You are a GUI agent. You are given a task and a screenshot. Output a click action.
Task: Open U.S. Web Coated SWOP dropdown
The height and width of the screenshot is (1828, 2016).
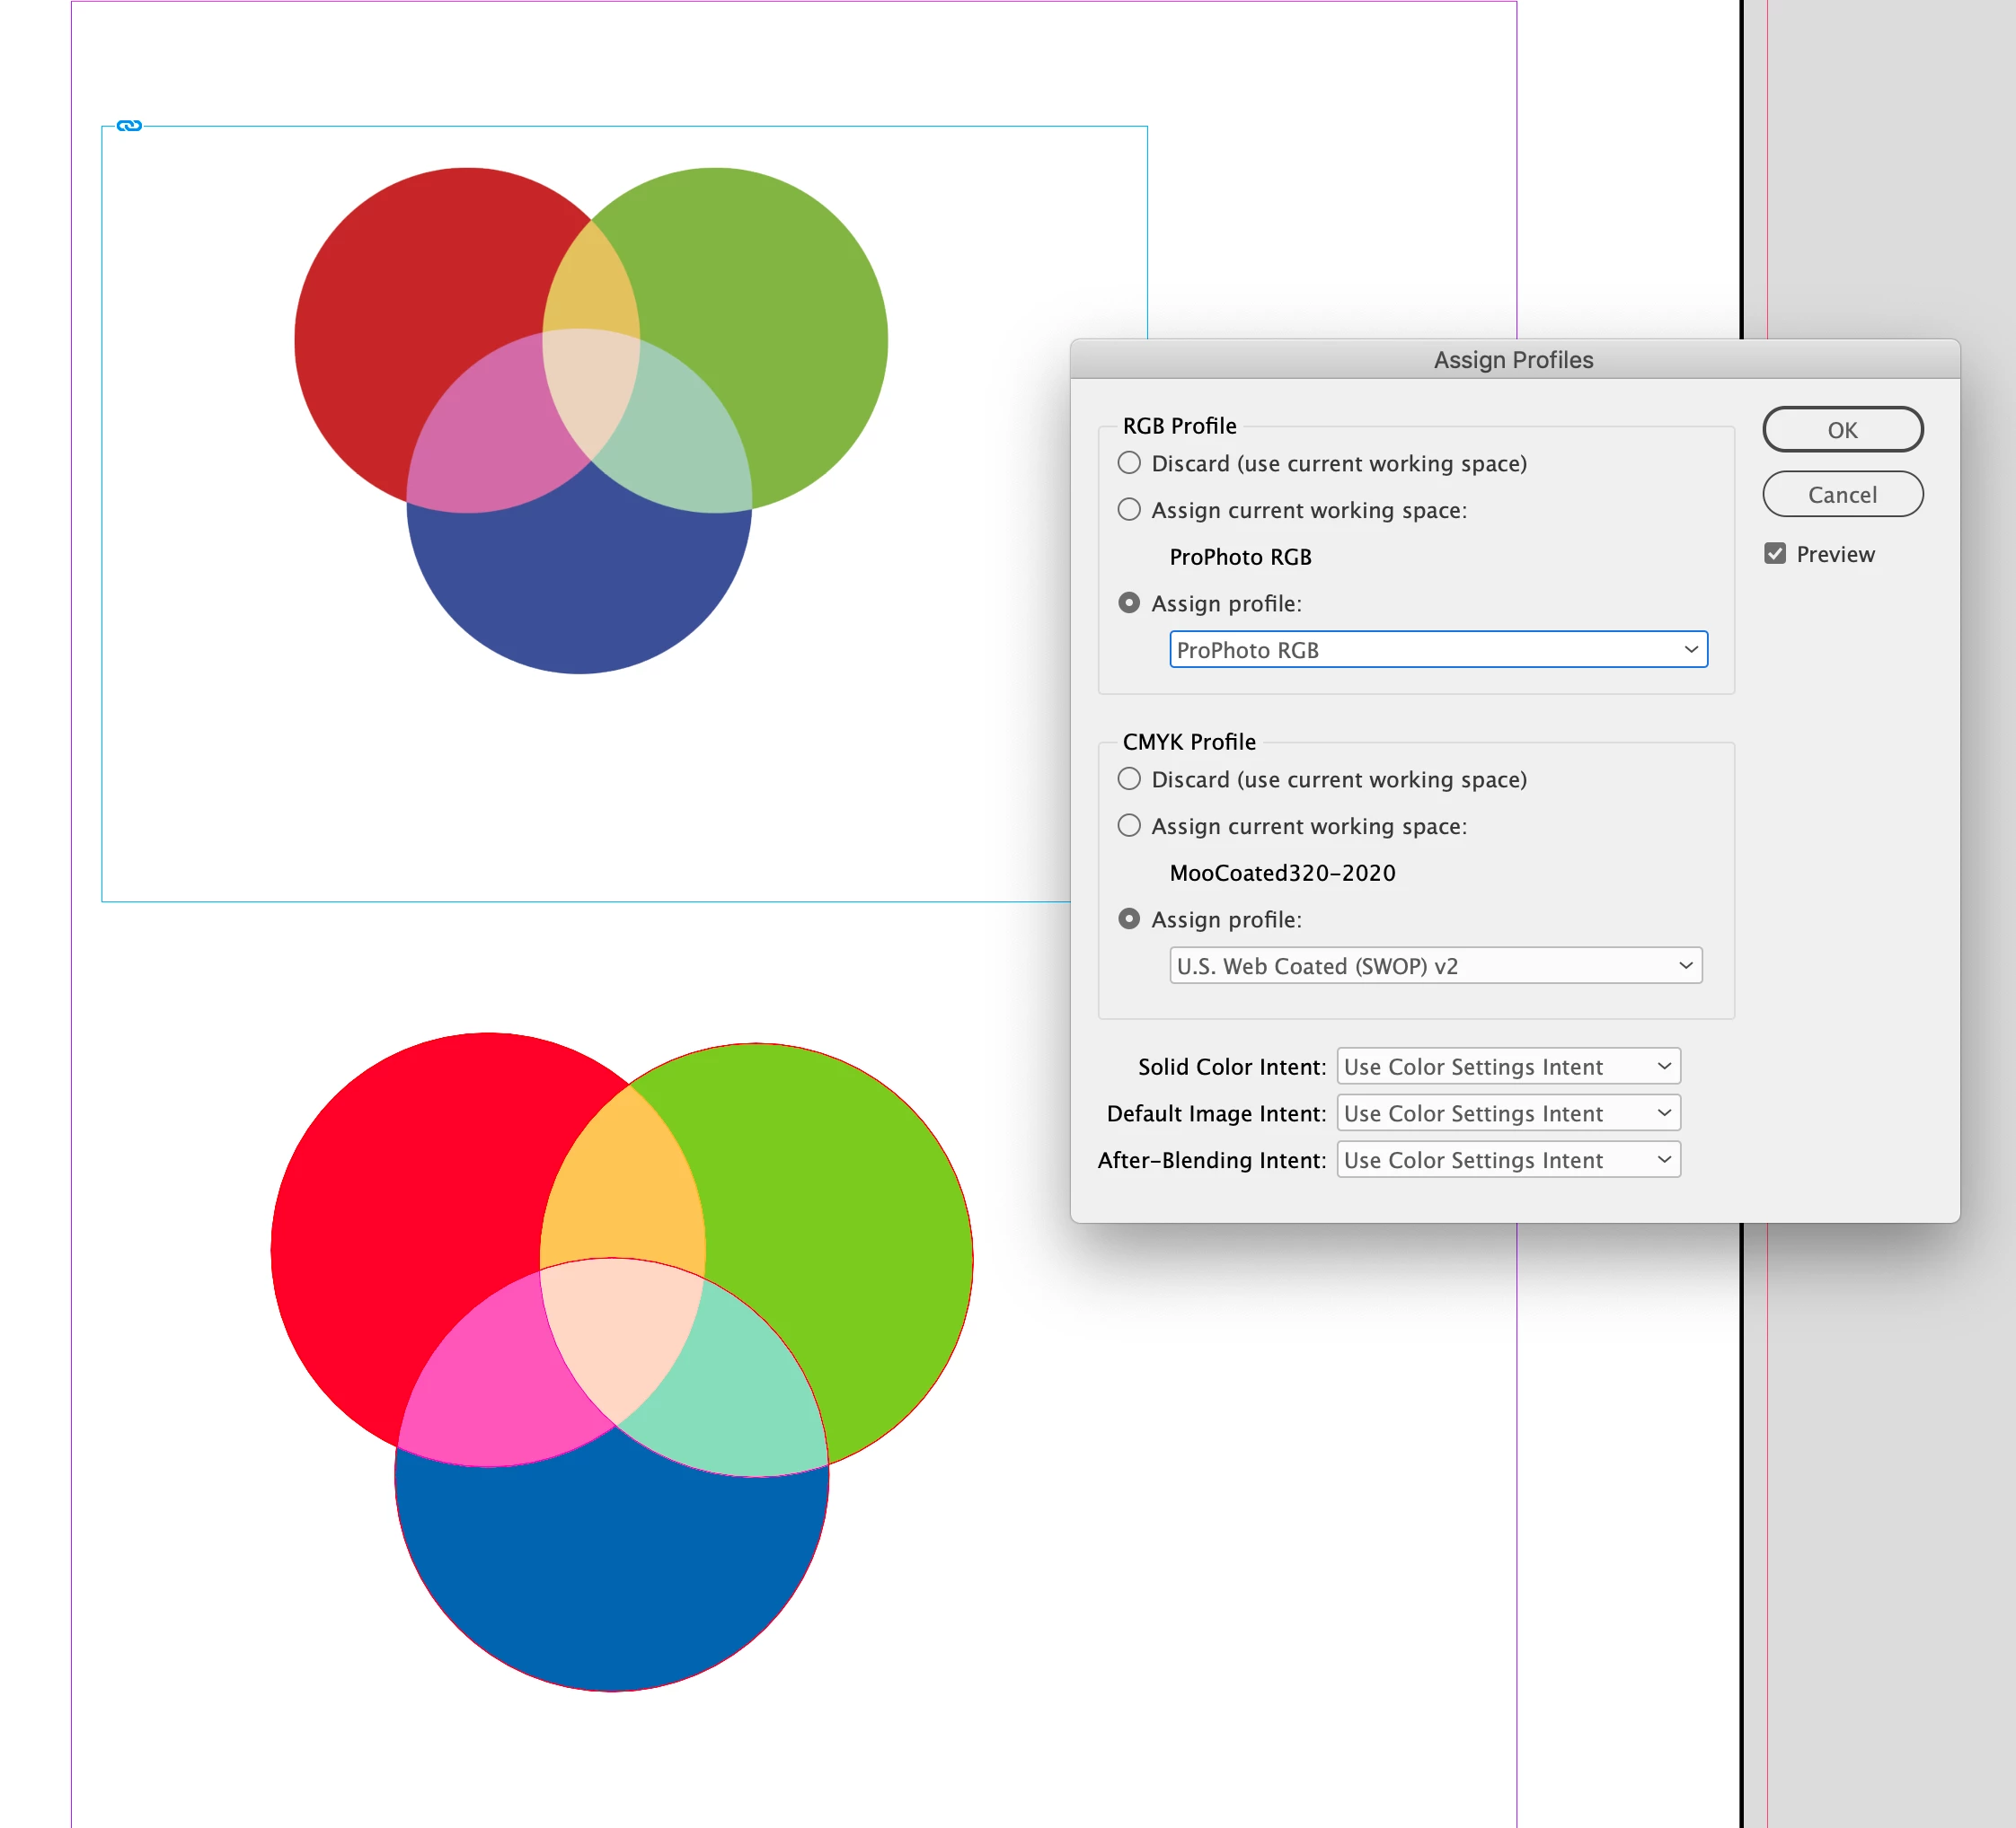(x=1435, y=965)
